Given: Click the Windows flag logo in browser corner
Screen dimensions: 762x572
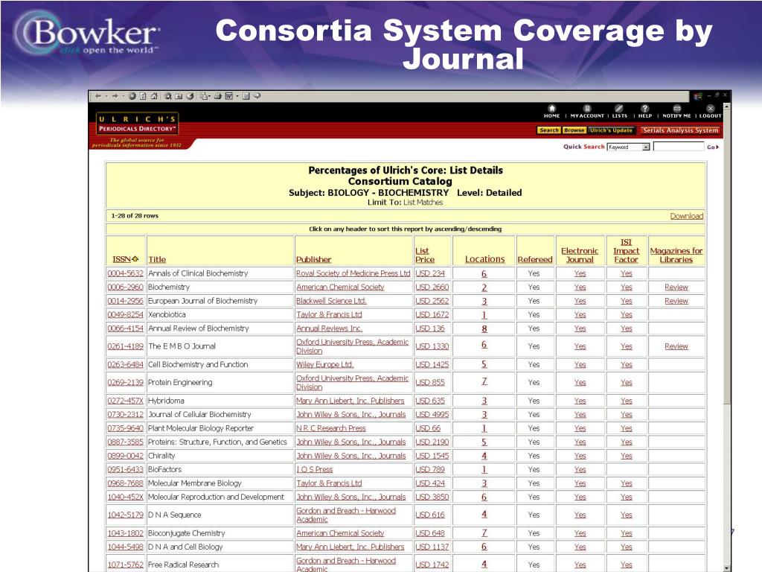Looking at the screenshot, I should pos(698,96).
